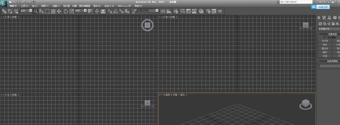The width and height of the screenshot is (340, 125).
Task: Enable the 自动栅格 AutoGrid checkbox
Action: point(325,37)
